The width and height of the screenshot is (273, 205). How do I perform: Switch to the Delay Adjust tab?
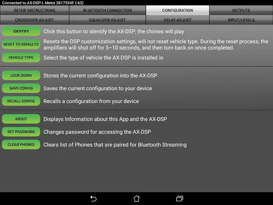pyautogui.click(x=178, y=20)
